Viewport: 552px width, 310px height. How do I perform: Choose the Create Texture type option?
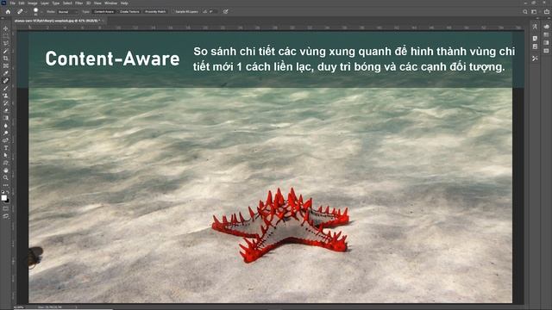(x=129, y=11)
